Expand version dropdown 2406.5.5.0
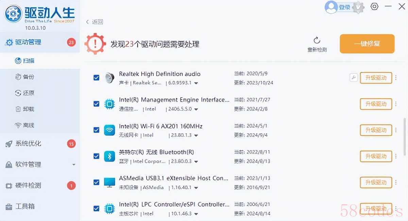 coord(196,109)
